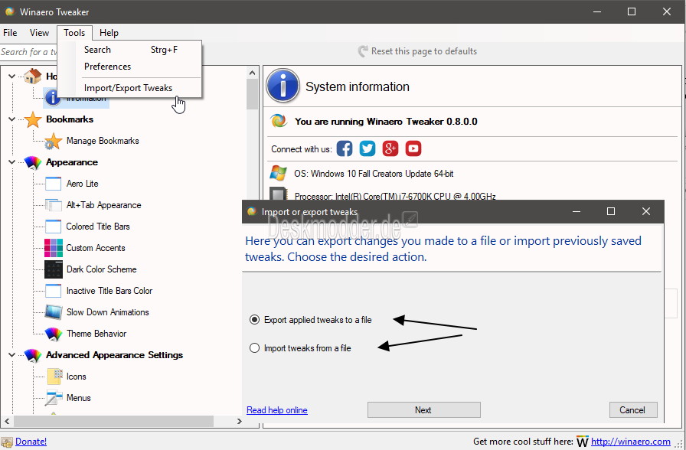The height and width of the screenshot is (450, 686).
Task: Click the tree's vertical scrollbar up arrow
Action: pyautogui.click(x=252, y=73)
